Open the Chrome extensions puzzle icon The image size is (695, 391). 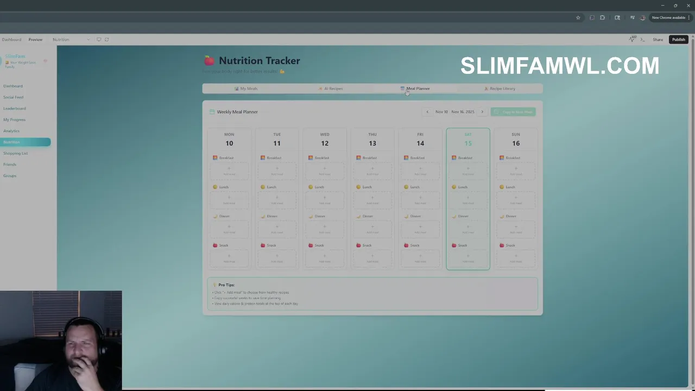[602, 17]
